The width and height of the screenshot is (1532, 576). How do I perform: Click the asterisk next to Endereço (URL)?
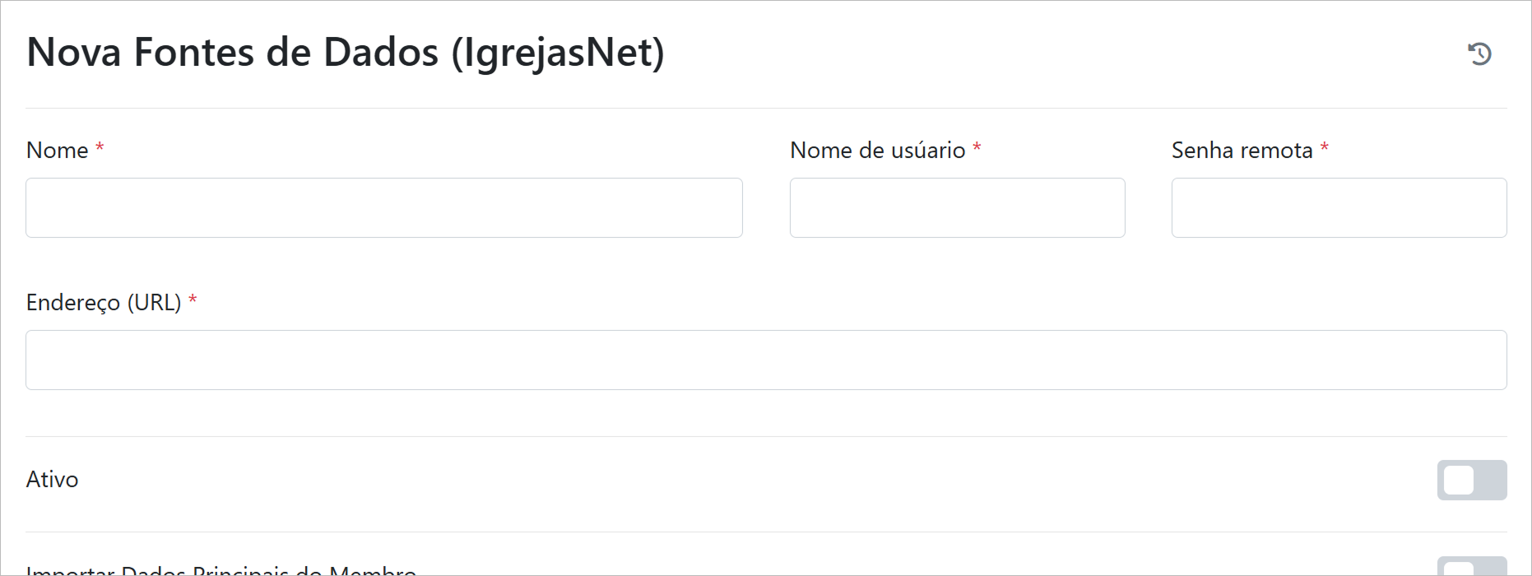point(193,301)
